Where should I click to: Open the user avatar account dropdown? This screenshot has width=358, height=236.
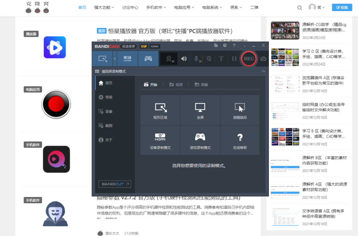[316, 7]
